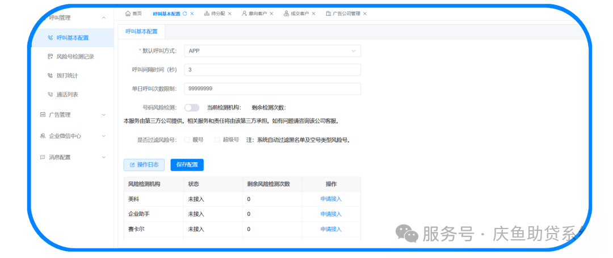
Task: Click 申请接入 for 赛卡尔
Action: [331, 229]
